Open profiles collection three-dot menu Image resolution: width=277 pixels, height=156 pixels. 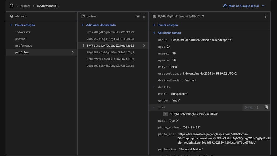144,16
